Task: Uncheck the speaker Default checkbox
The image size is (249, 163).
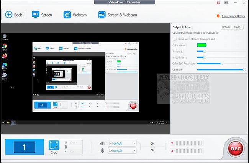Action: pos(111,143)
